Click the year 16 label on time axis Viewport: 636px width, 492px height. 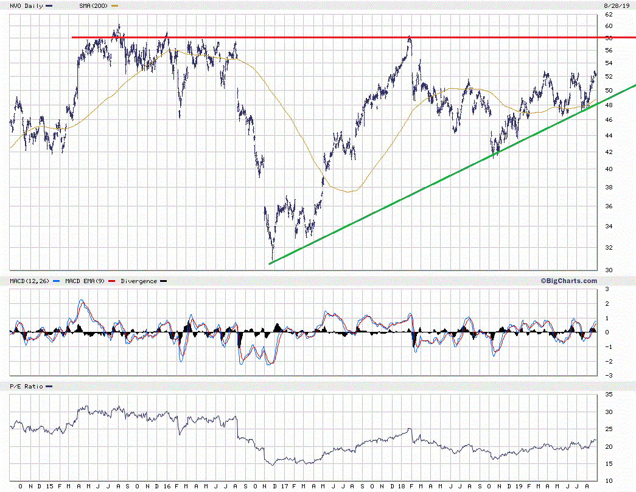(167, 486)
